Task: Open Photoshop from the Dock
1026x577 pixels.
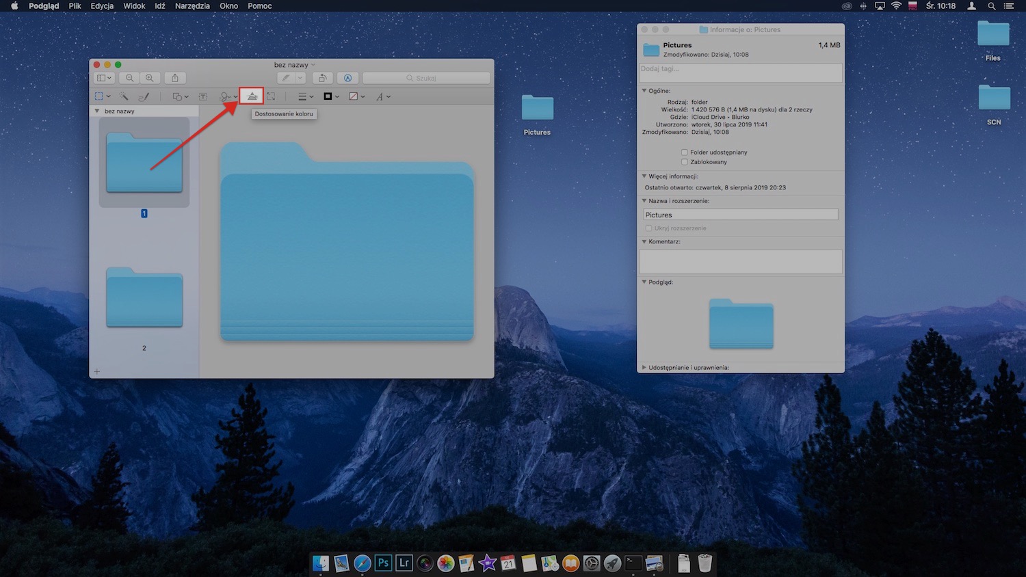Action: [383, 563]
